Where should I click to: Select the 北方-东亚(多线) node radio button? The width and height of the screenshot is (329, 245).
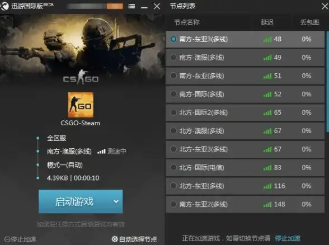point(173,186)
